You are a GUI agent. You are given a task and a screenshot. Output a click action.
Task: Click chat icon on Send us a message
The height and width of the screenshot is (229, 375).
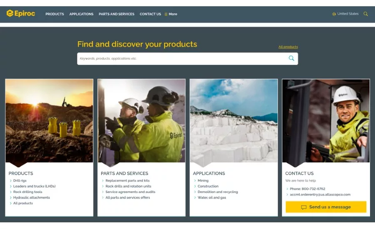tap(304, 207)
